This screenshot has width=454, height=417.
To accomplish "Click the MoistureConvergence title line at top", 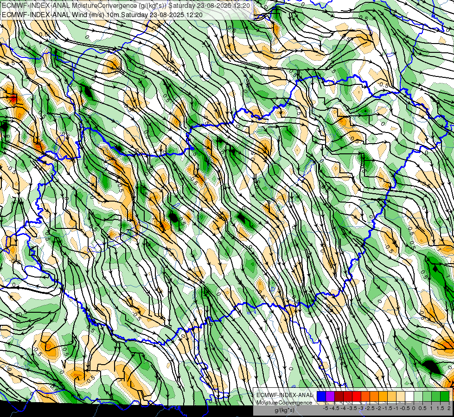I will (126, 5).
